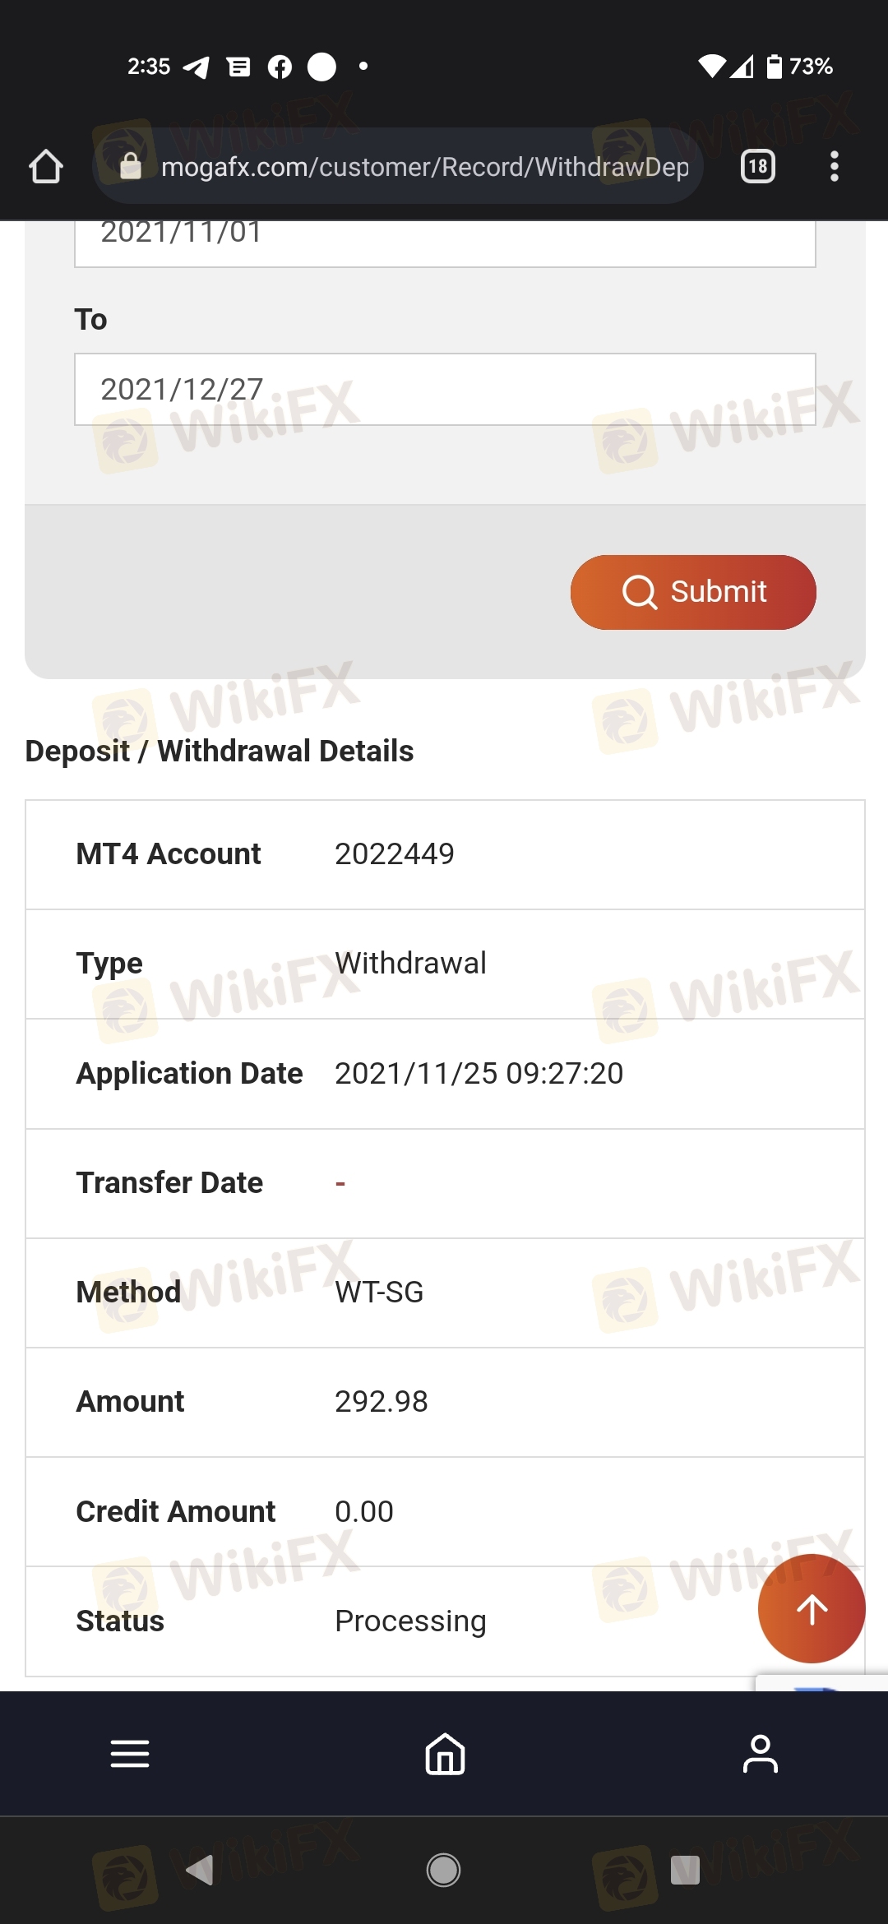Screen dimensions: 888x1924
Task: Open the hamburger menu in bottom bar
Action: click(130, 1754)
